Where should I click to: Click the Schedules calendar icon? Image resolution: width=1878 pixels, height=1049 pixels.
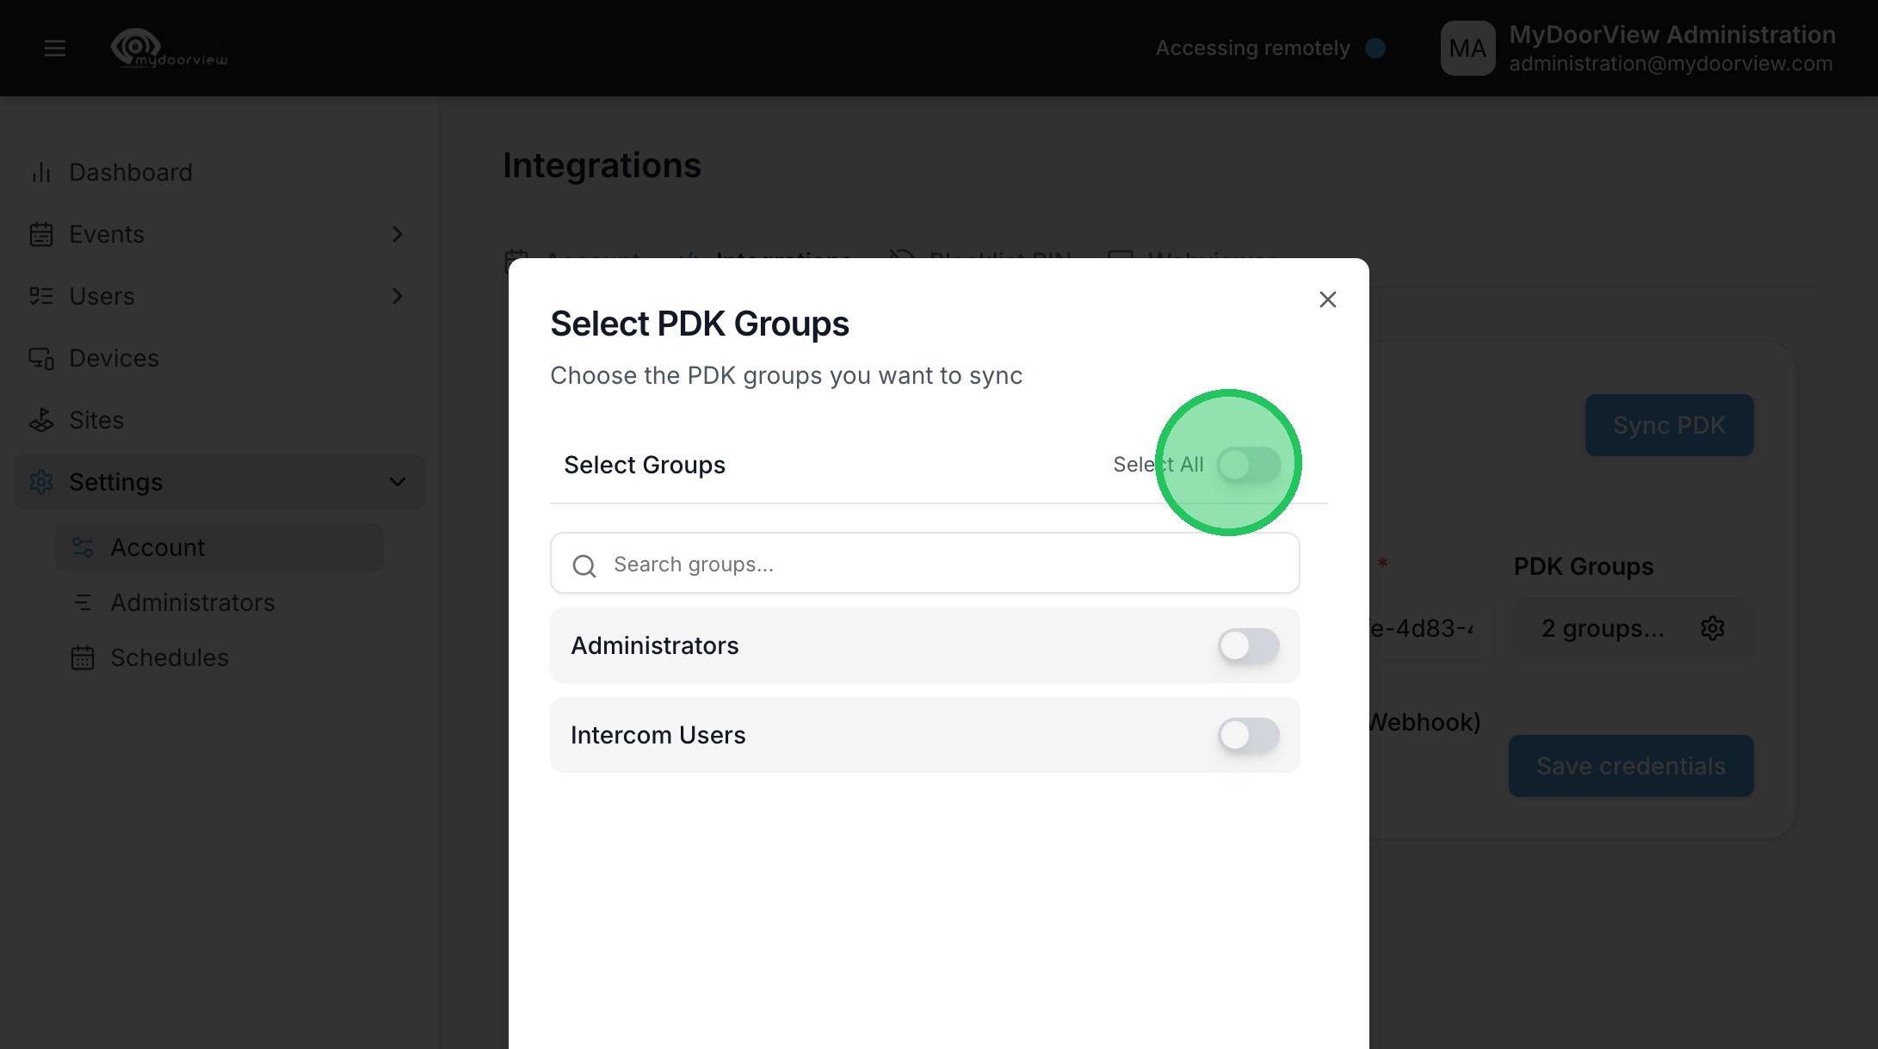(83, 657)
